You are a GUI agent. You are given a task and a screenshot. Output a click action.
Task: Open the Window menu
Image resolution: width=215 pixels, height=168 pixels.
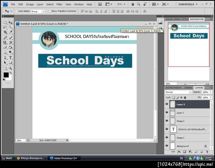tap(79, 4)
